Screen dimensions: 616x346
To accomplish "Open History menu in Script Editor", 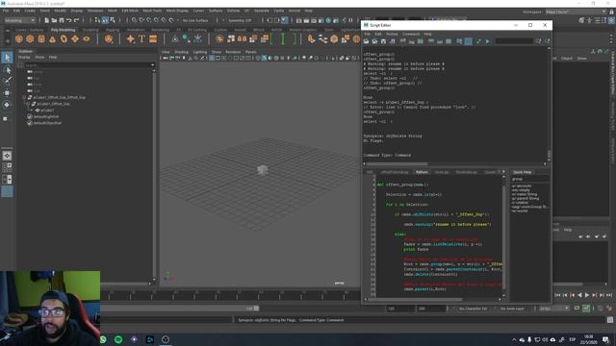I will click(392, 35).
